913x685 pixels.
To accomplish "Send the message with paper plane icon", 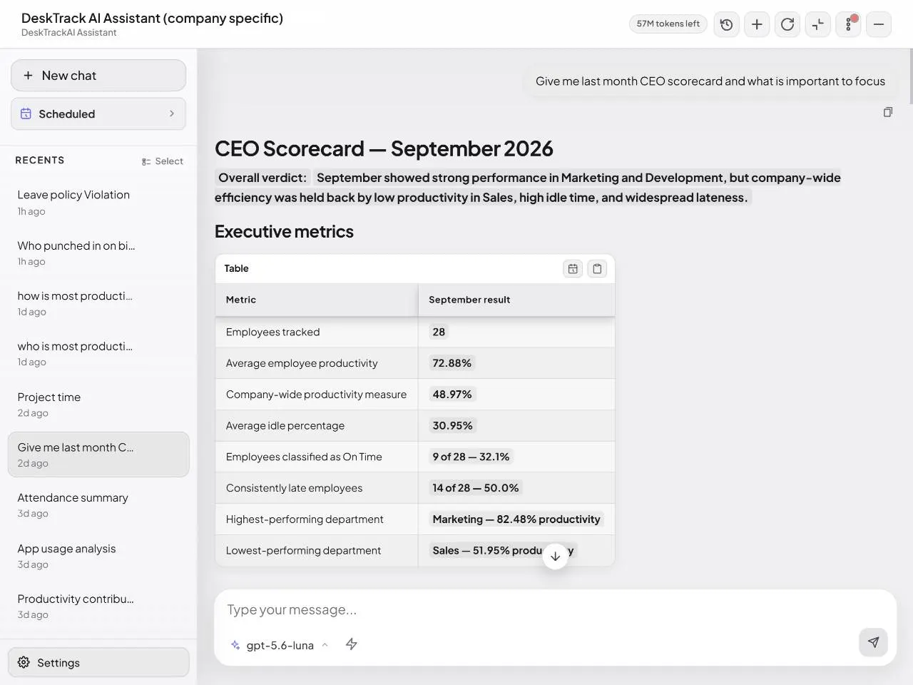I will tap(873, 642).
